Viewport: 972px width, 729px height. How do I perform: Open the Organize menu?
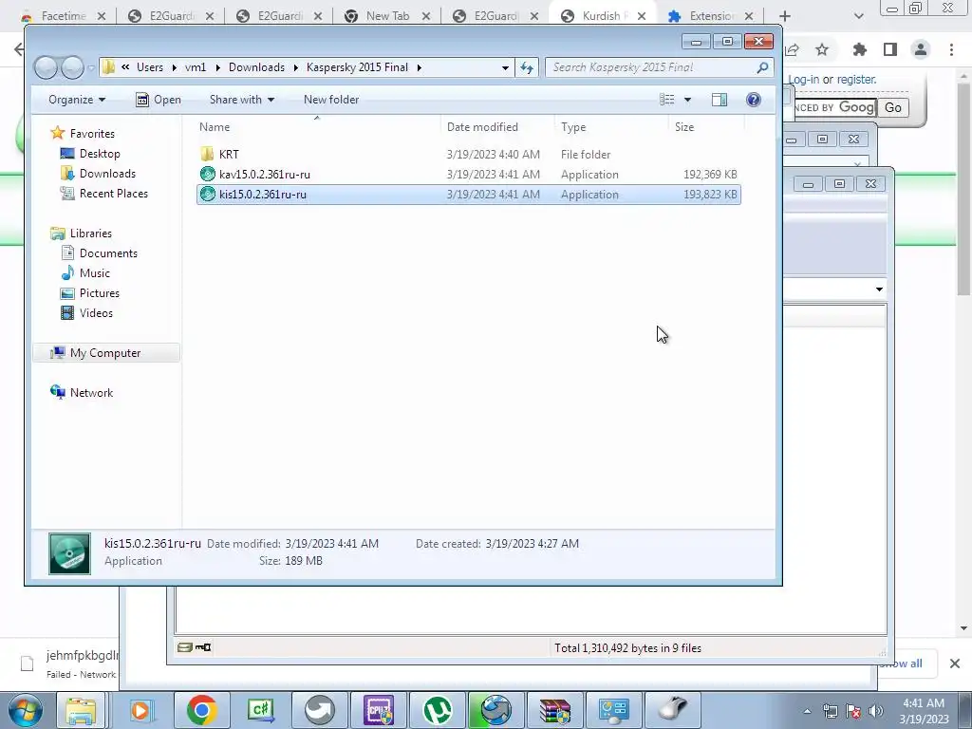pyautogui.click(x=77, y=100)
